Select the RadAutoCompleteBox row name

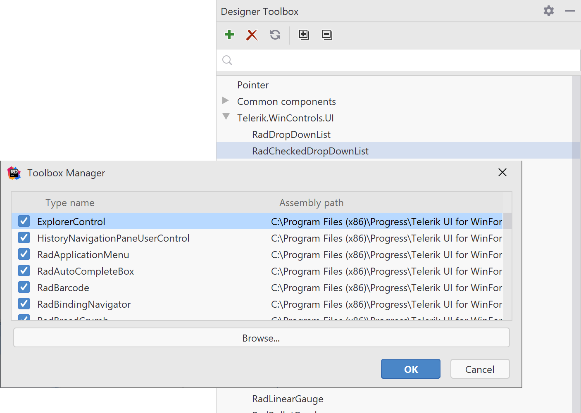86,271
